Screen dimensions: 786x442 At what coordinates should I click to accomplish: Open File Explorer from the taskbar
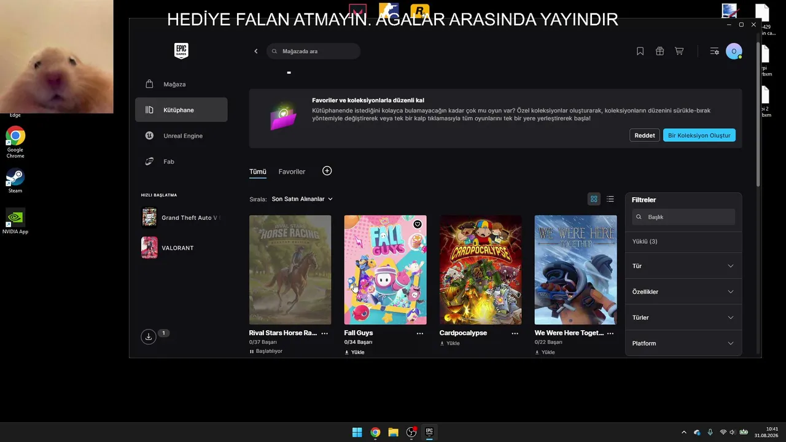point(393,432)
